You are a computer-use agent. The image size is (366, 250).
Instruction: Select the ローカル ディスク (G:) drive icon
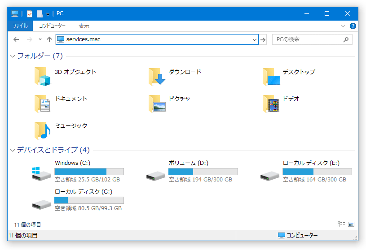42,205
